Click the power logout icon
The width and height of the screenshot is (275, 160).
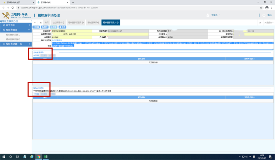pos(264,15)
